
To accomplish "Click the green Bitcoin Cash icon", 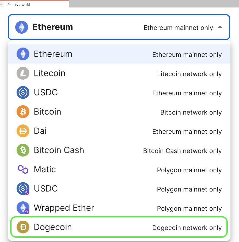I will [x=23, y=150].
